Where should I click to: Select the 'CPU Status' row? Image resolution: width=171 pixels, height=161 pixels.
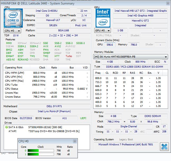pos(47,89)
